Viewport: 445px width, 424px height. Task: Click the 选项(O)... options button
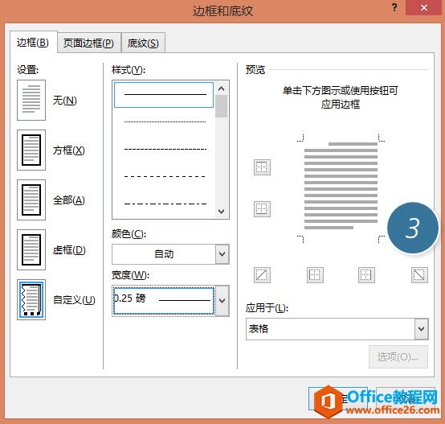[x=398, y=357]
